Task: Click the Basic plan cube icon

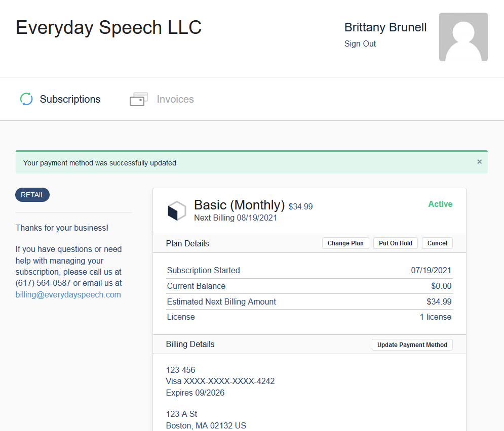Action: pyautogui.click(x=177, y=210)
